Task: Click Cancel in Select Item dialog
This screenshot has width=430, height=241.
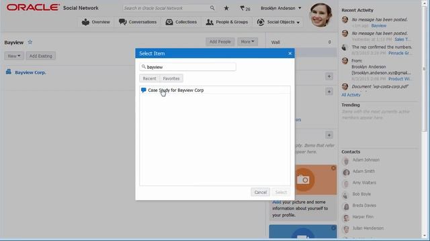Action: (x=260, y=192)
